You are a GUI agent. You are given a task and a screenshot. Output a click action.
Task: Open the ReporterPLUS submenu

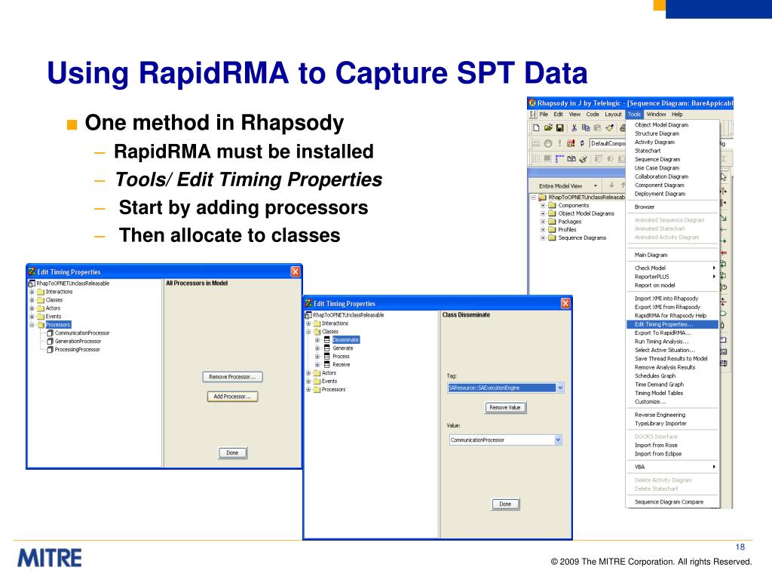pos(672,277)
